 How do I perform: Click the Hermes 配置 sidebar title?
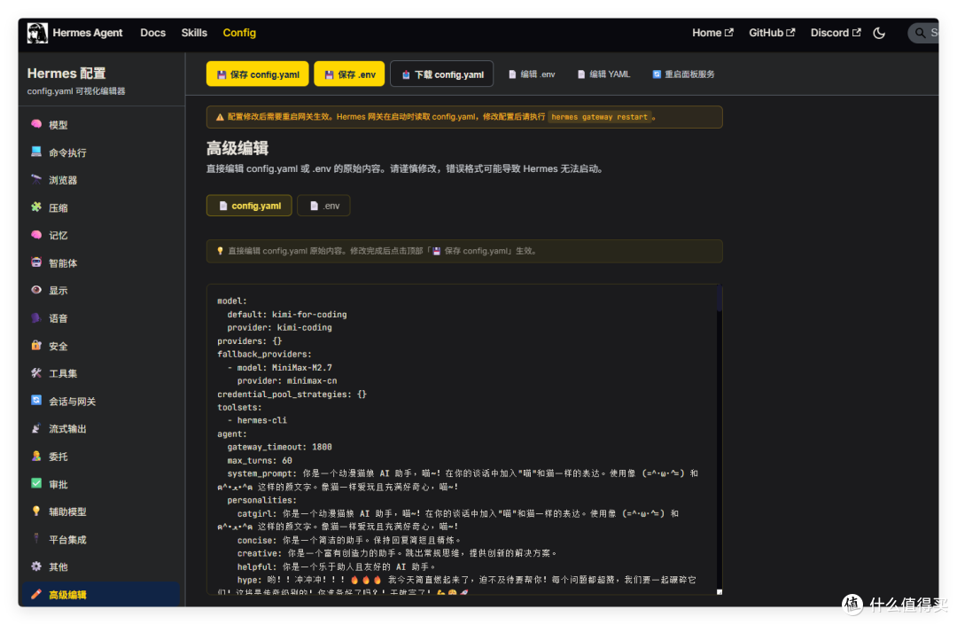click(66, 74)
